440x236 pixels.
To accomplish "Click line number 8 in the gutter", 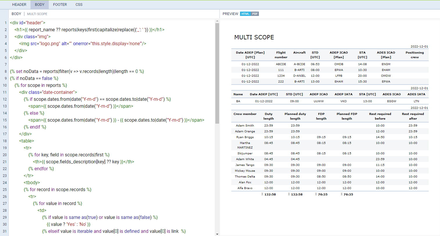I will coord(6,71).
